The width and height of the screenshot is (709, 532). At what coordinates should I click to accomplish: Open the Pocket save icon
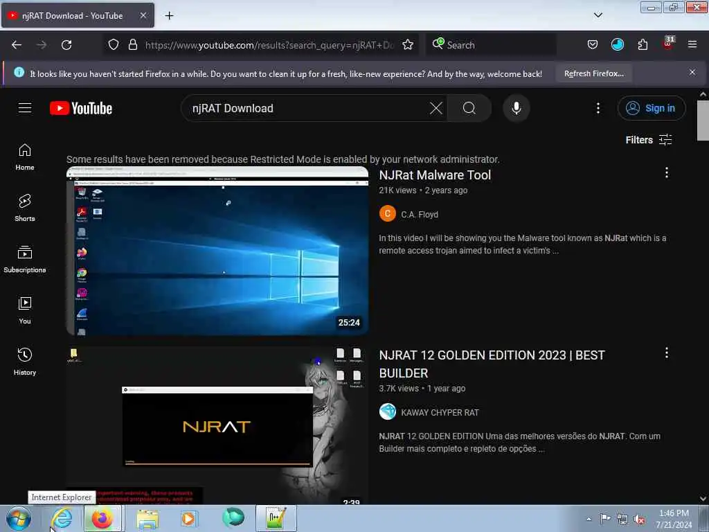[x=593, y=45]
